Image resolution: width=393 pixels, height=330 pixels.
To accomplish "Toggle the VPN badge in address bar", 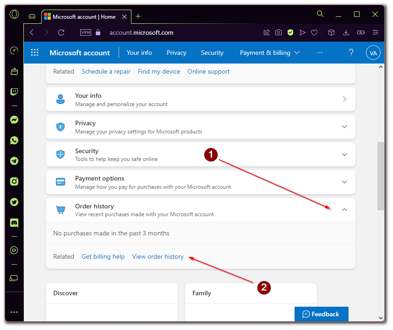I will (x=86, y=32).
